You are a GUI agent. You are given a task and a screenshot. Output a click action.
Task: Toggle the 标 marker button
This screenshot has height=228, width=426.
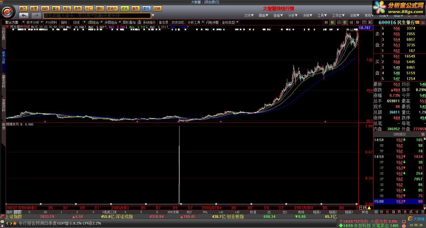coord(332,22)
